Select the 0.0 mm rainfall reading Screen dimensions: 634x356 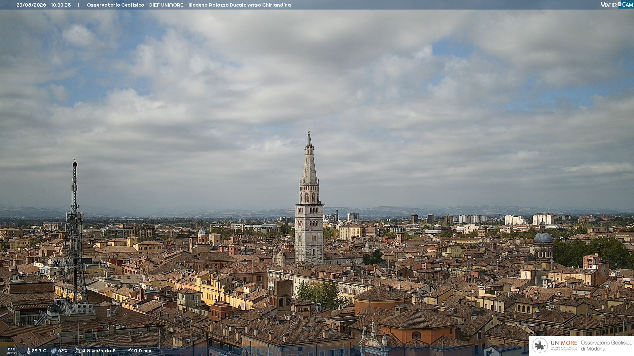(x=142, y=351)
